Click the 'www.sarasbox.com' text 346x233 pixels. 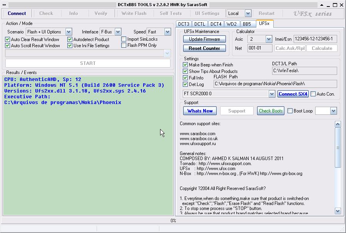pos(197,134)
